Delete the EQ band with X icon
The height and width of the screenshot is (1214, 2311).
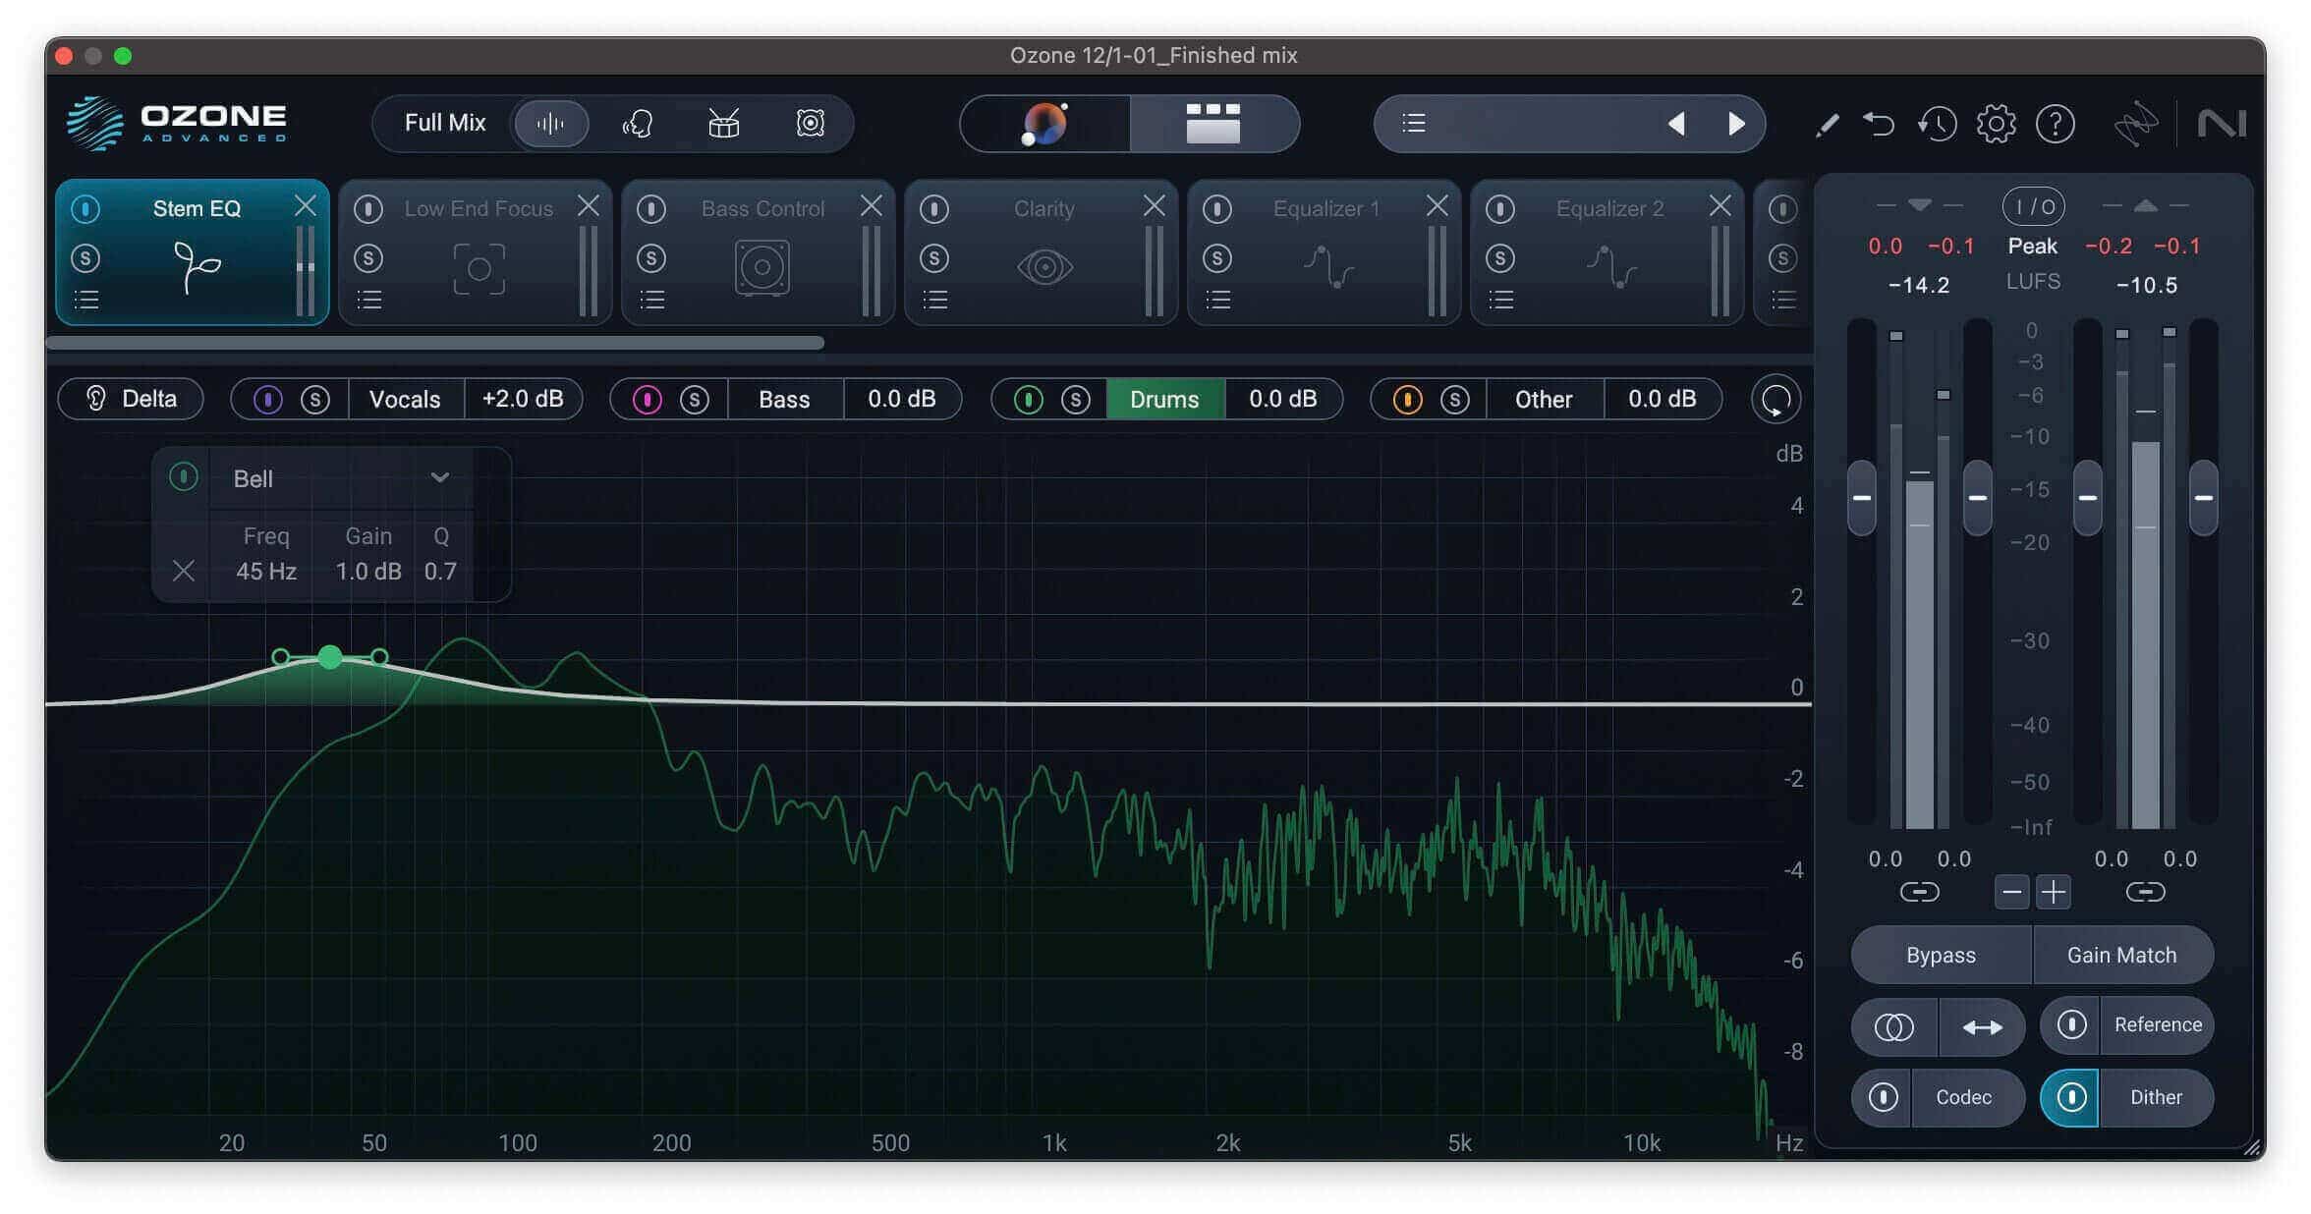184,571
